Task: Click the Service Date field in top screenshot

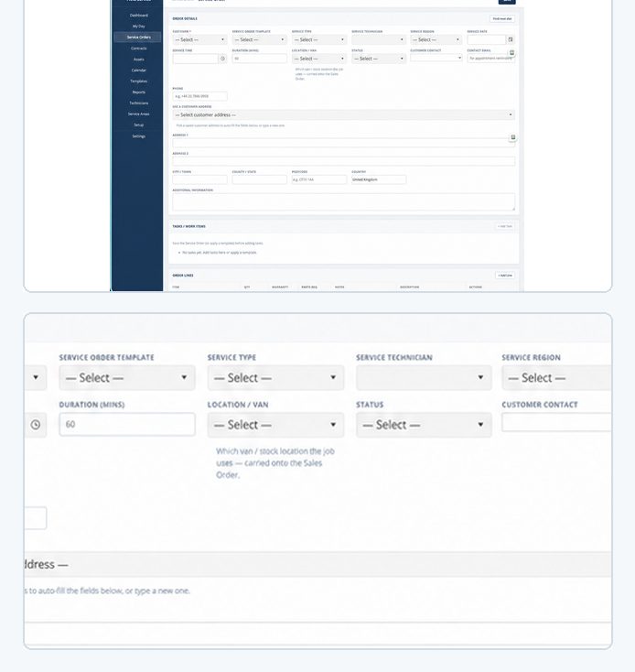Action: pyautogui.click(x=487, y=39)
